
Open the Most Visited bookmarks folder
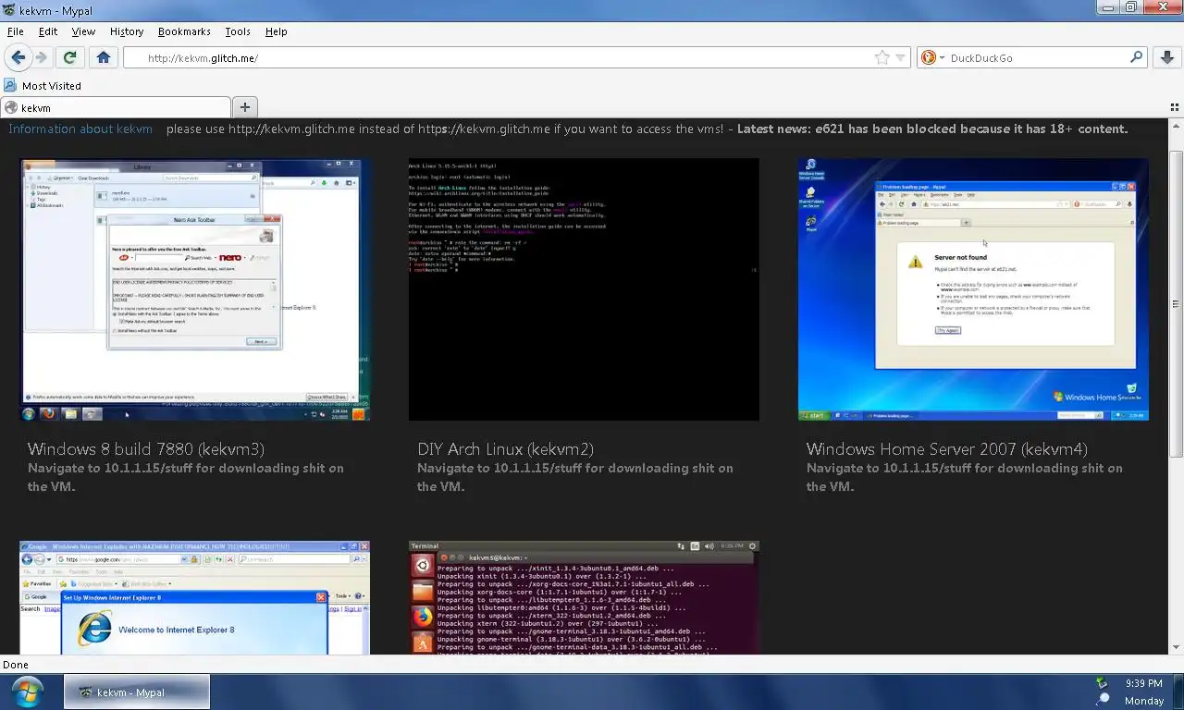[43, 85]
